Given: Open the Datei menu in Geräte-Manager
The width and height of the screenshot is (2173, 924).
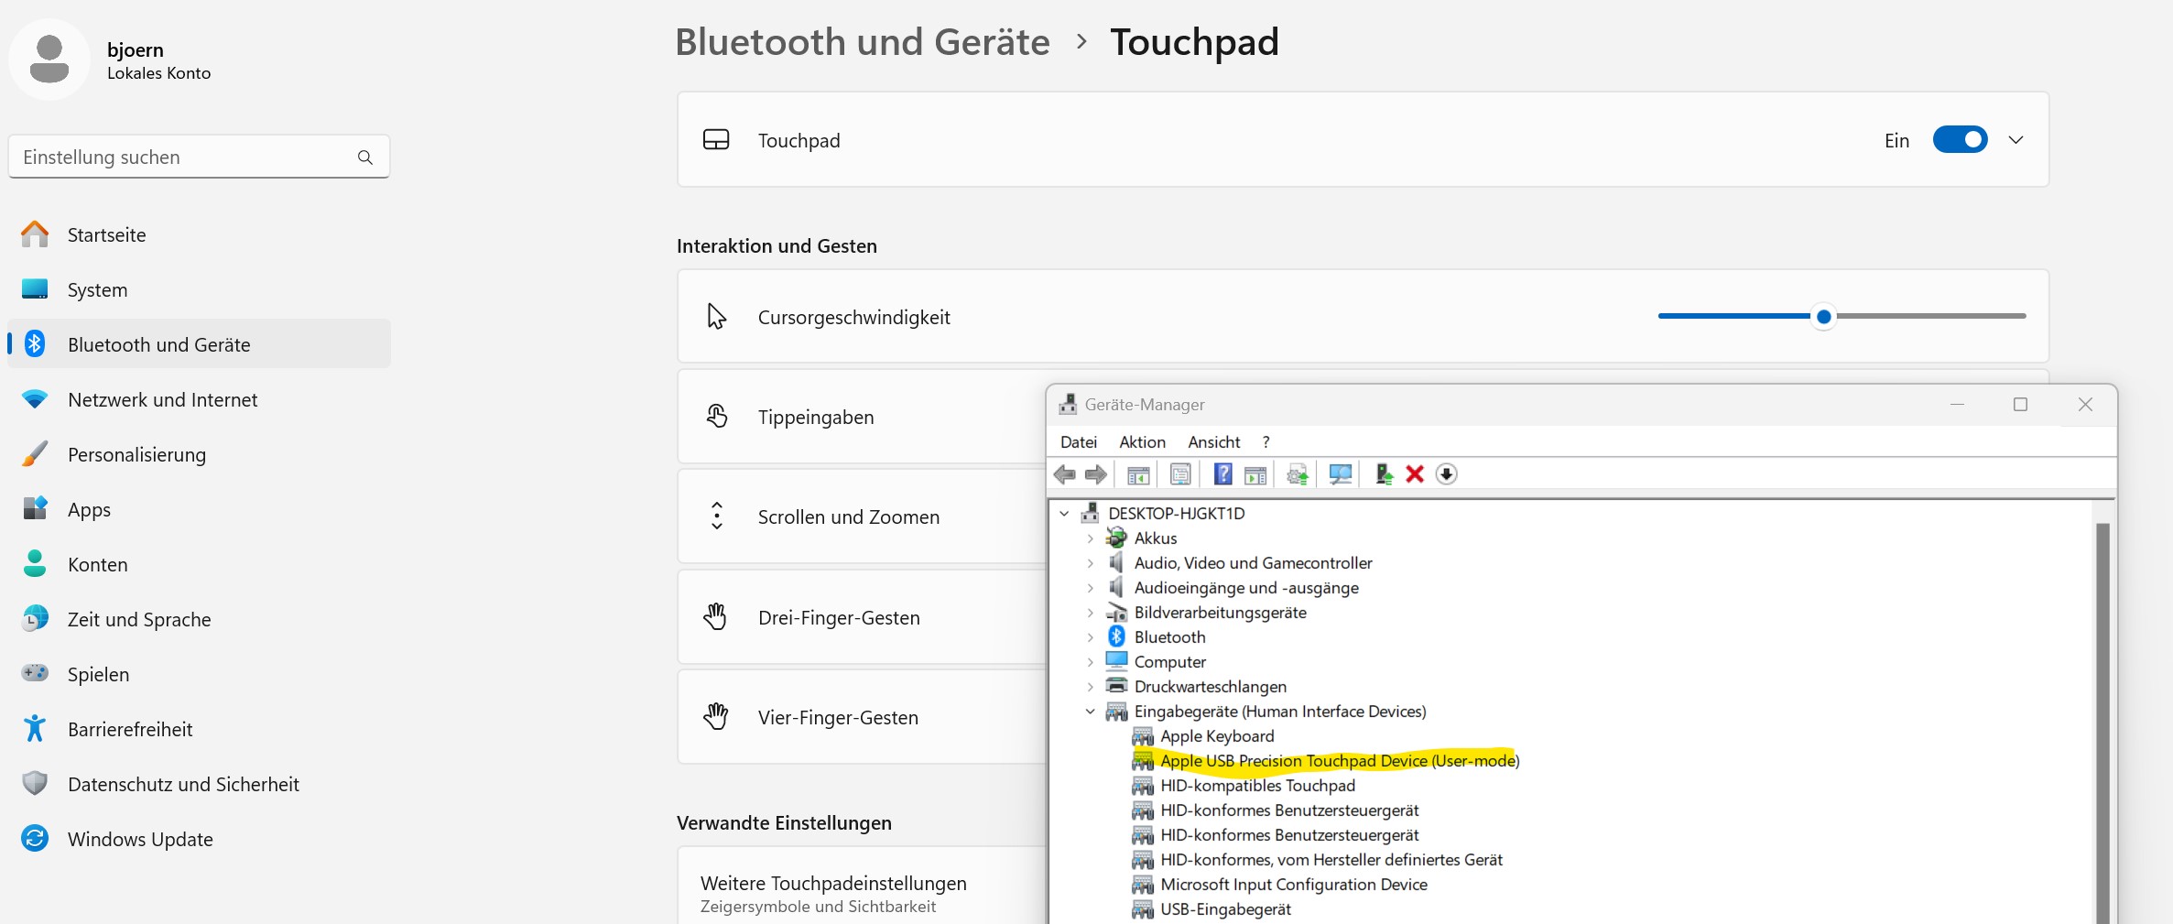Looking at the screenshot, I should (1078, 442).
